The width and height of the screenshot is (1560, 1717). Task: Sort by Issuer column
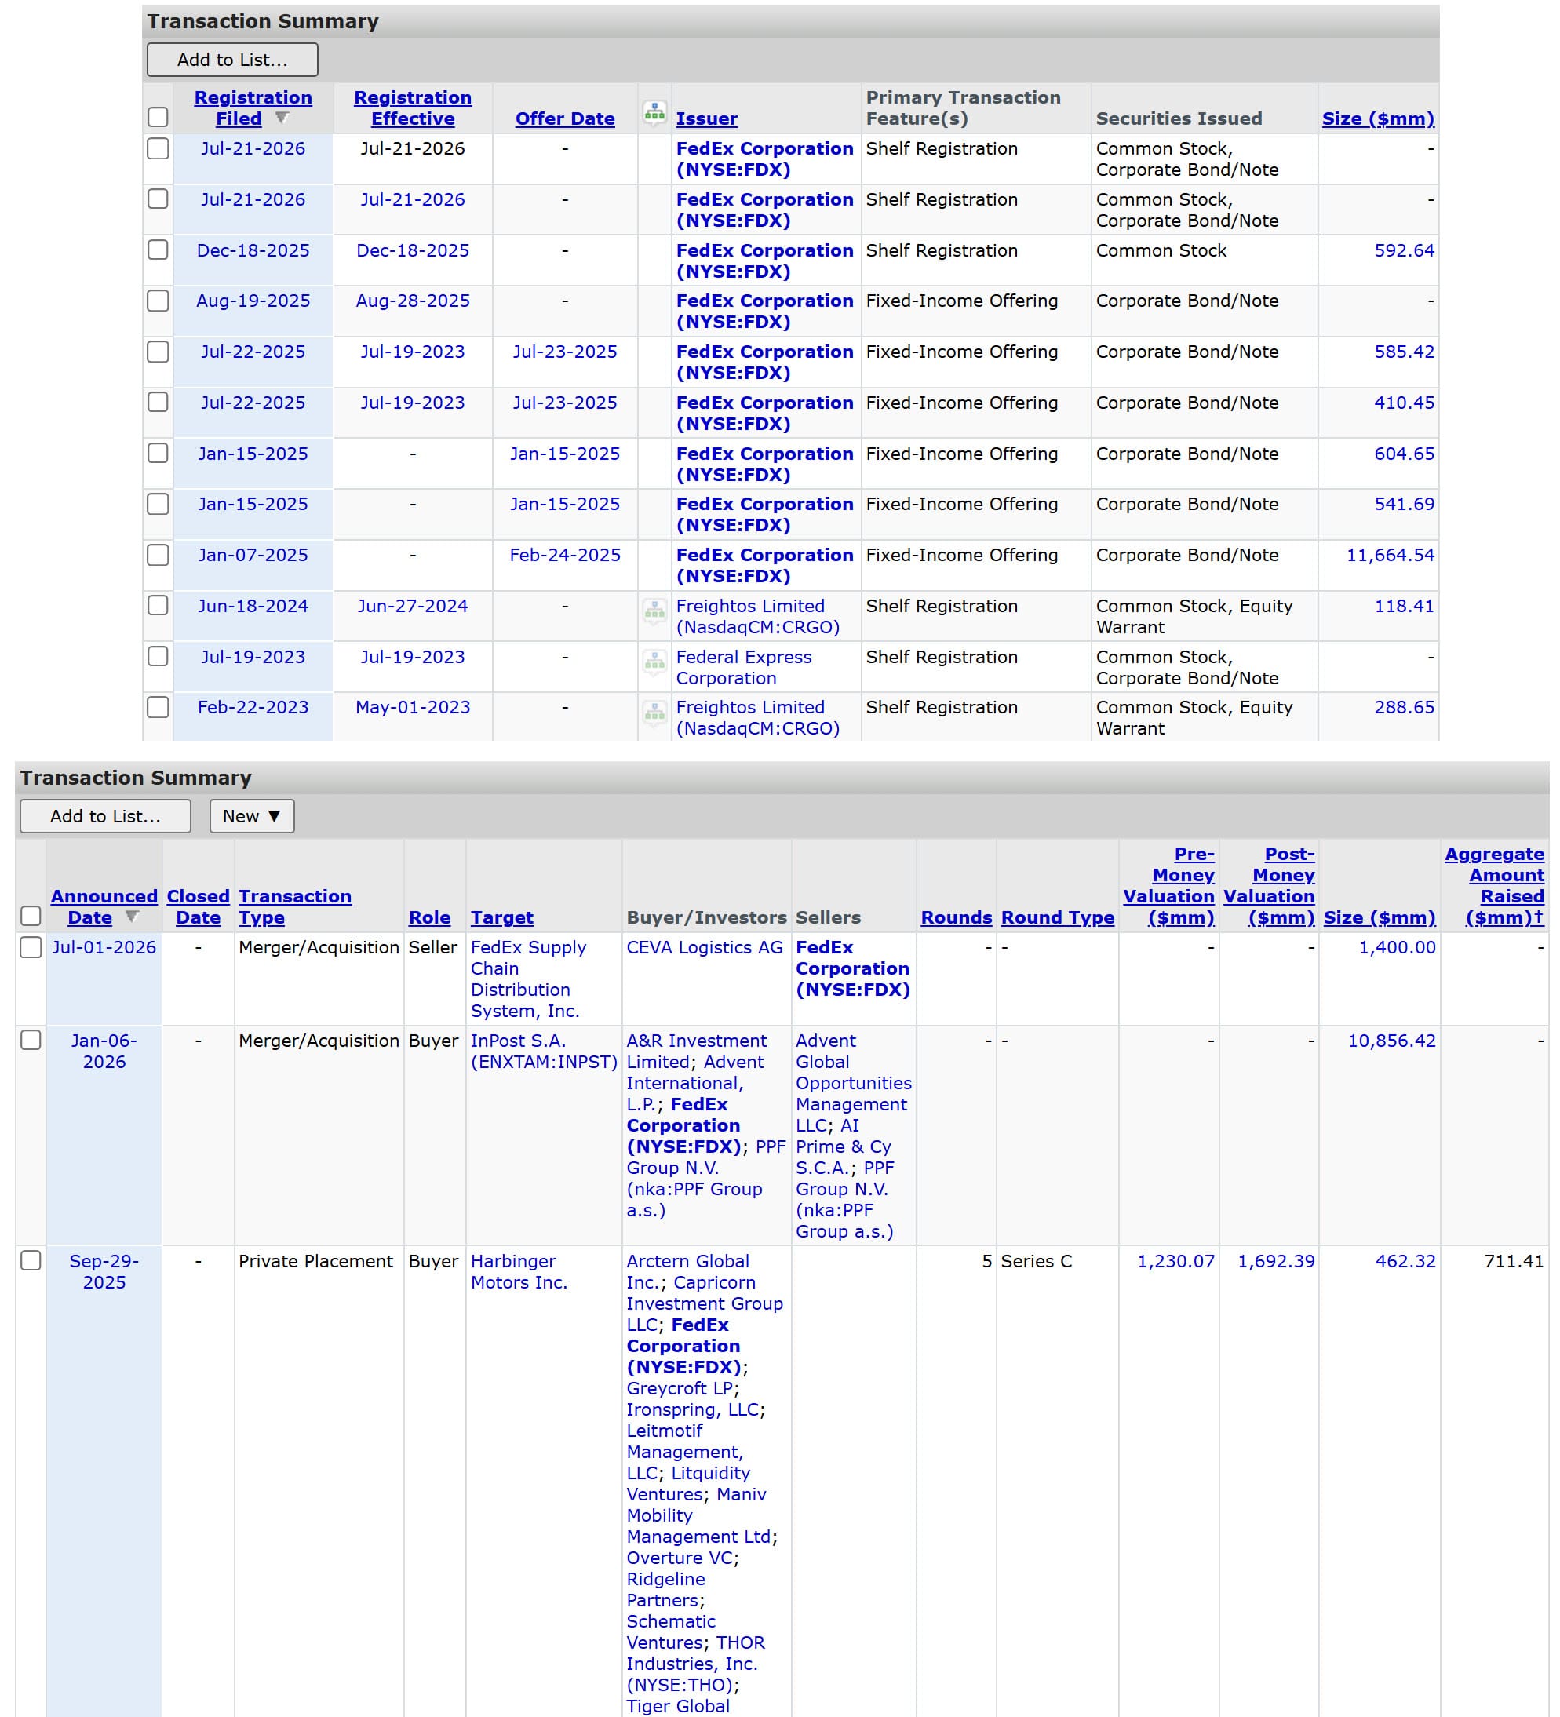pos(707,118)
